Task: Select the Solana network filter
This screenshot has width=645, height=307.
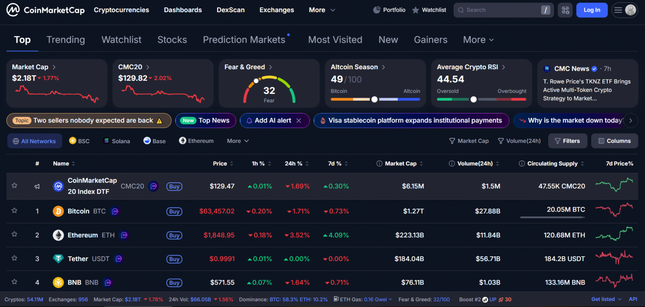Action: tap(117, 141)
